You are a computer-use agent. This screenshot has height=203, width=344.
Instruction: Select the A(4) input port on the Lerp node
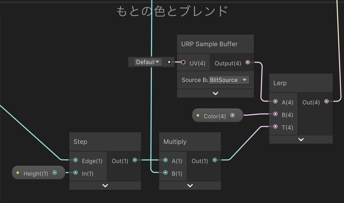coord(275,101)
